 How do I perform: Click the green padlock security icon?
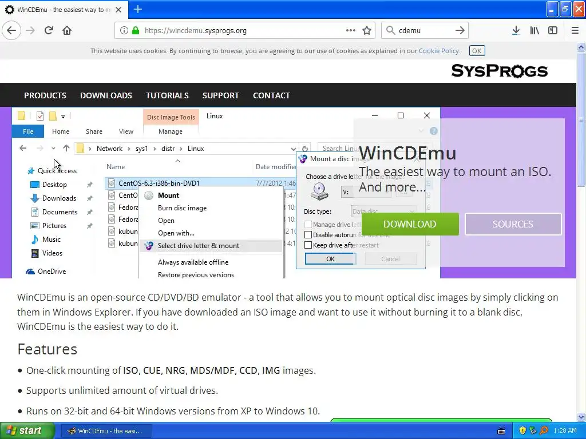tap(136, 30)
